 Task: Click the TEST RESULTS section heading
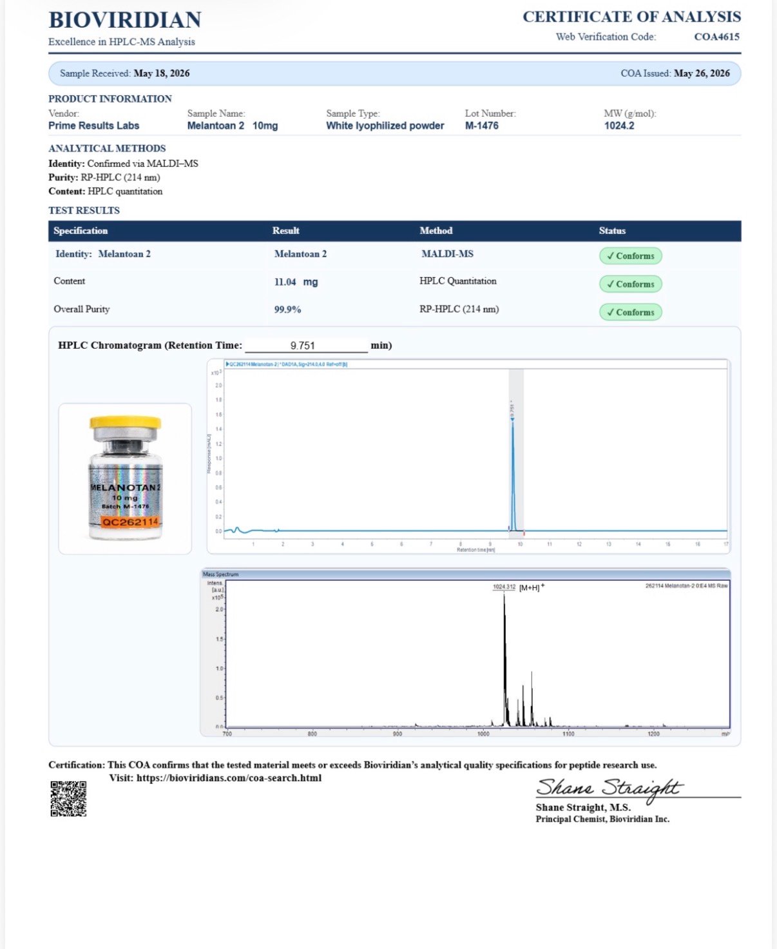[x=84, y=210]
